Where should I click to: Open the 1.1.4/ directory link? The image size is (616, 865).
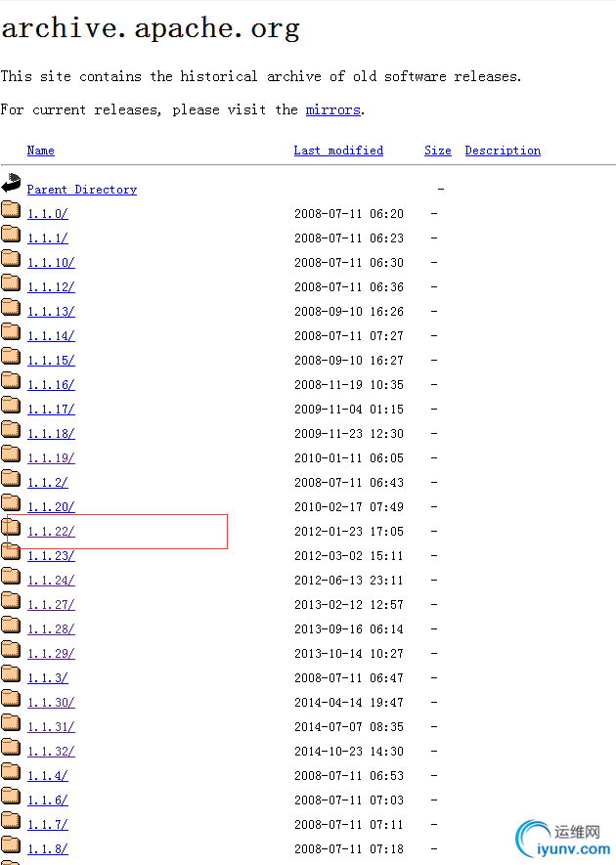pyautogui.click(x=48, y=776)
